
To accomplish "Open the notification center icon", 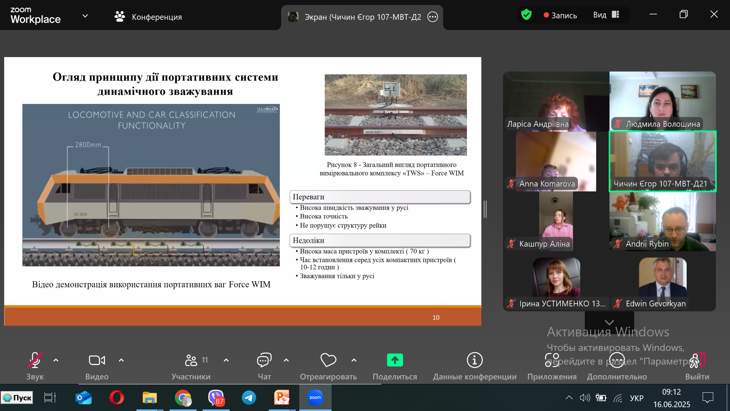I will click(708, 398).
